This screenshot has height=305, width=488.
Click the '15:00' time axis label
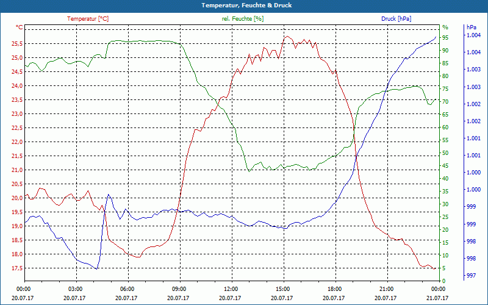(282, 289)
